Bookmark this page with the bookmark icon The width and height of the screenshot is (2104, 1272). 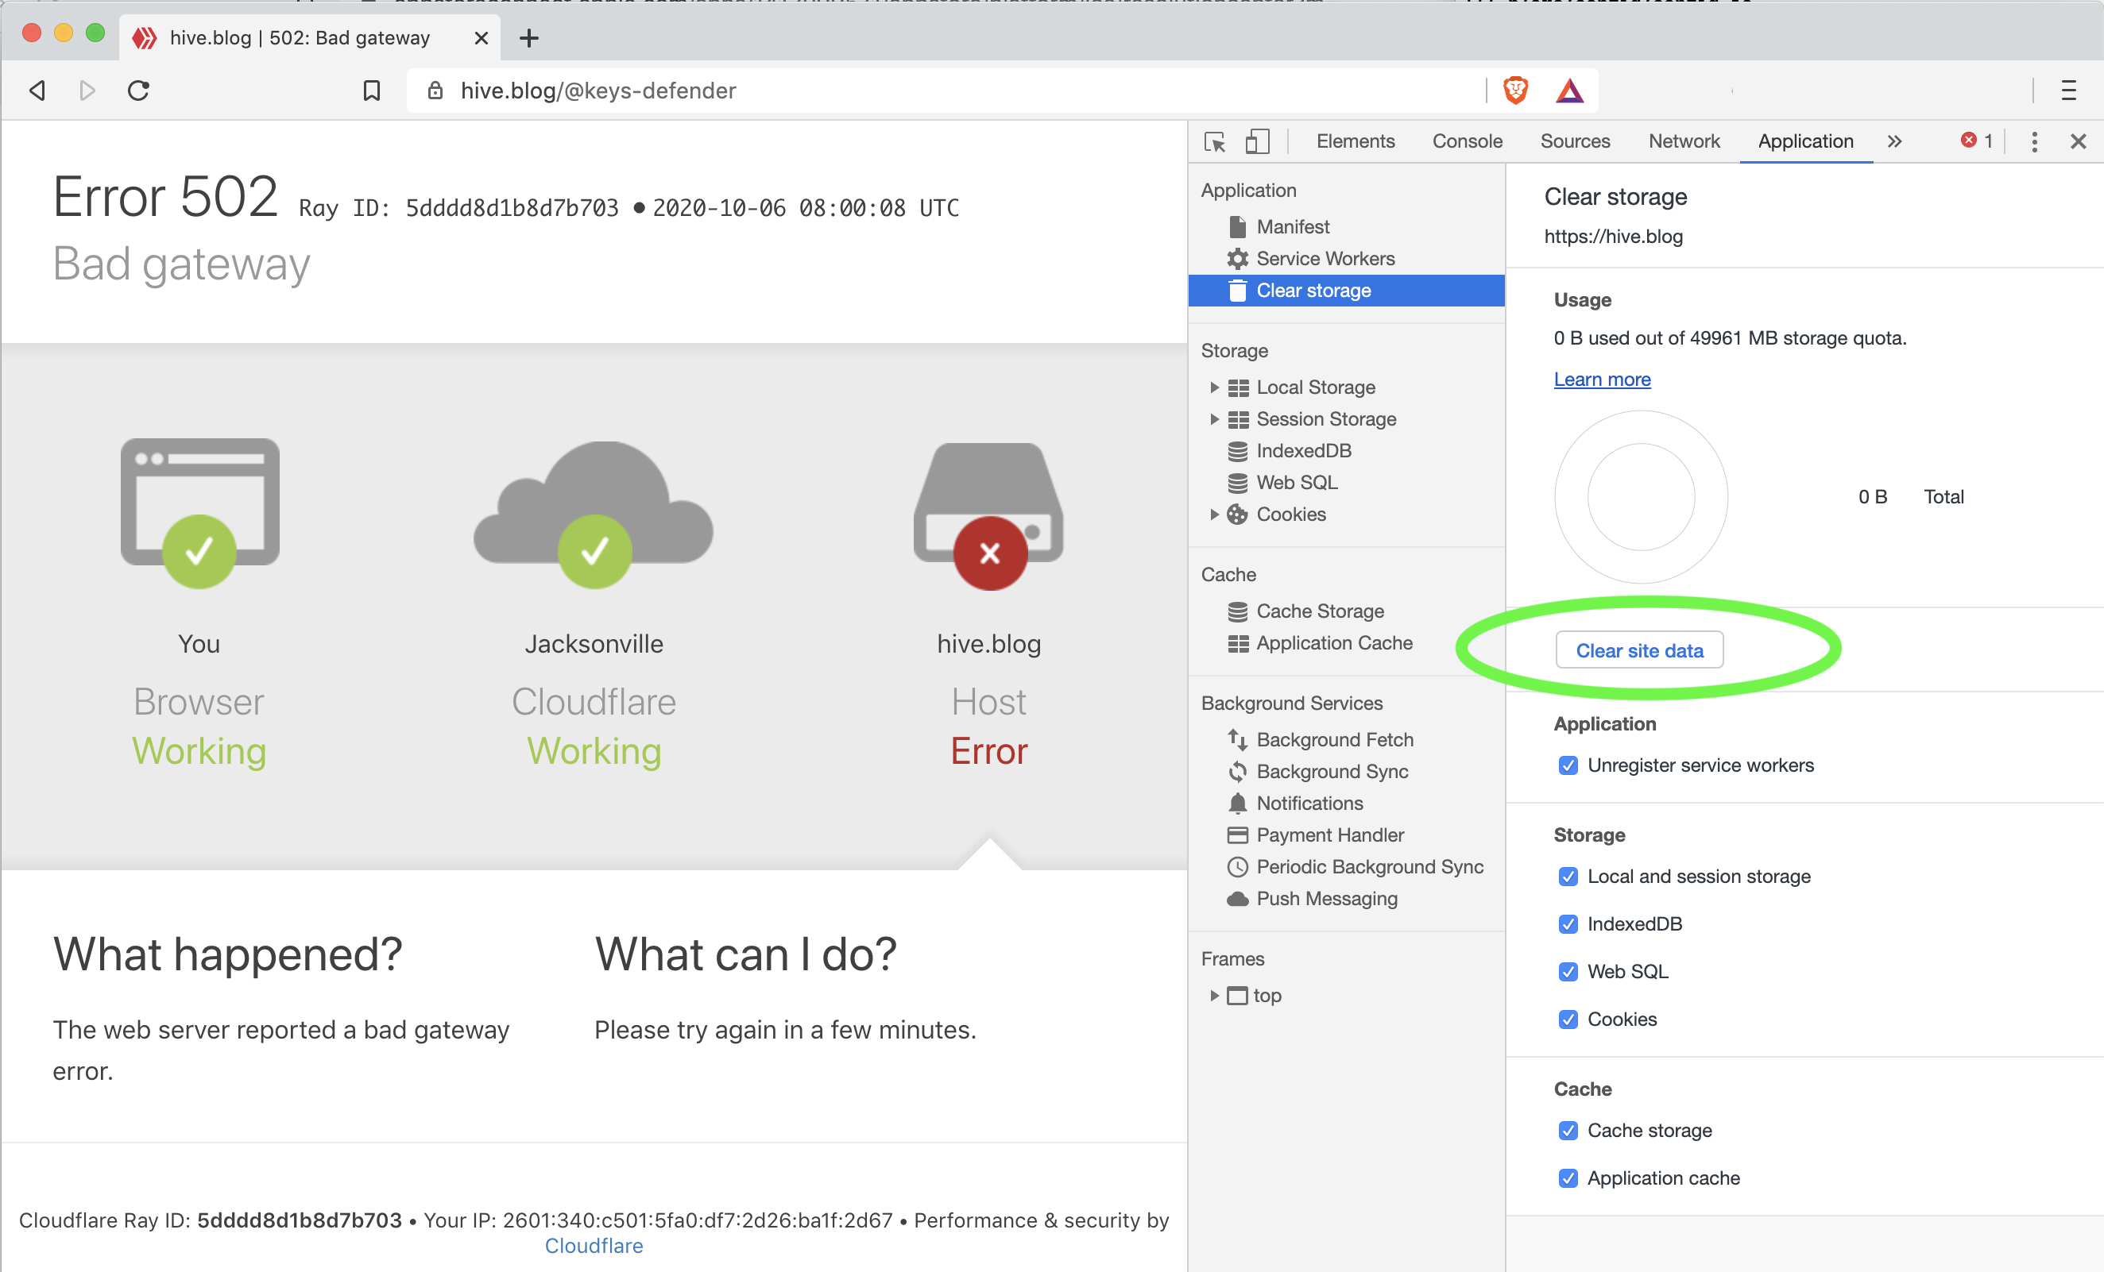click(371, 91)
